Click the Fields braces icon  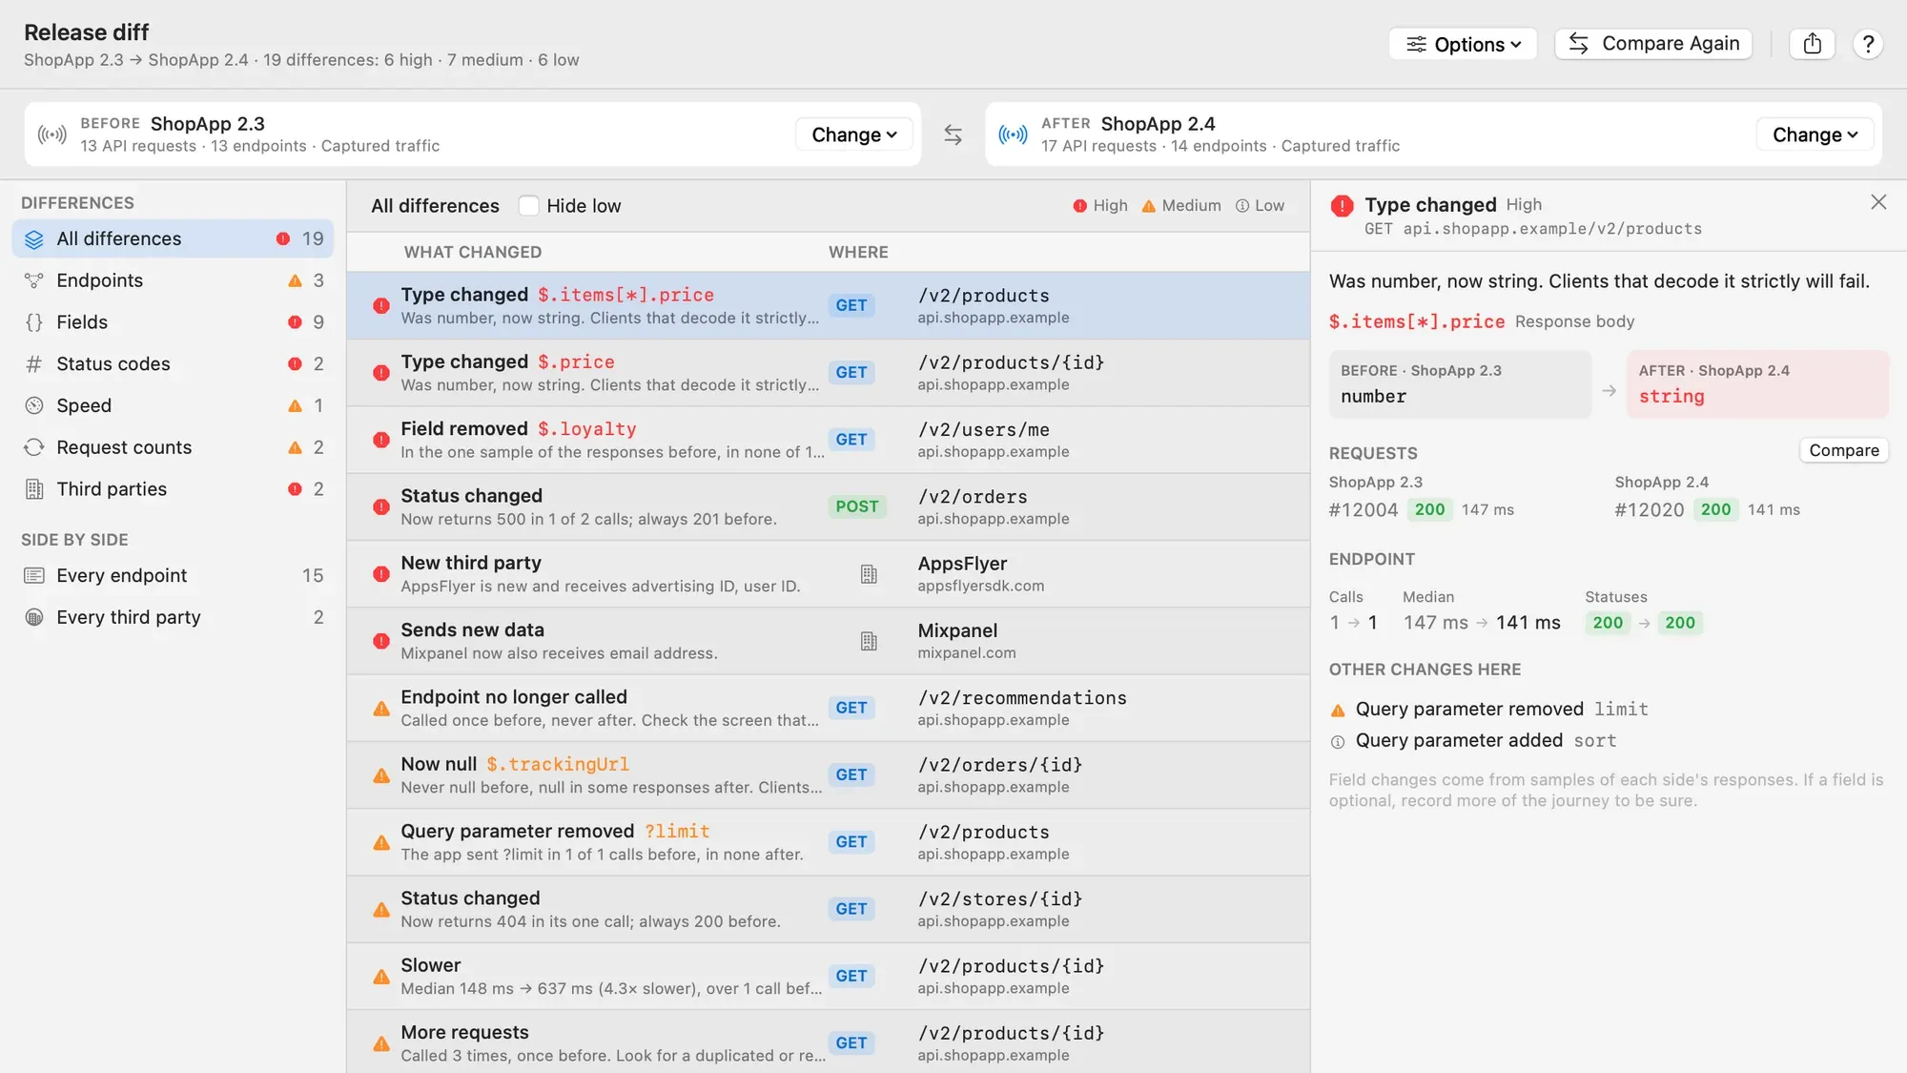pos(34,322)
